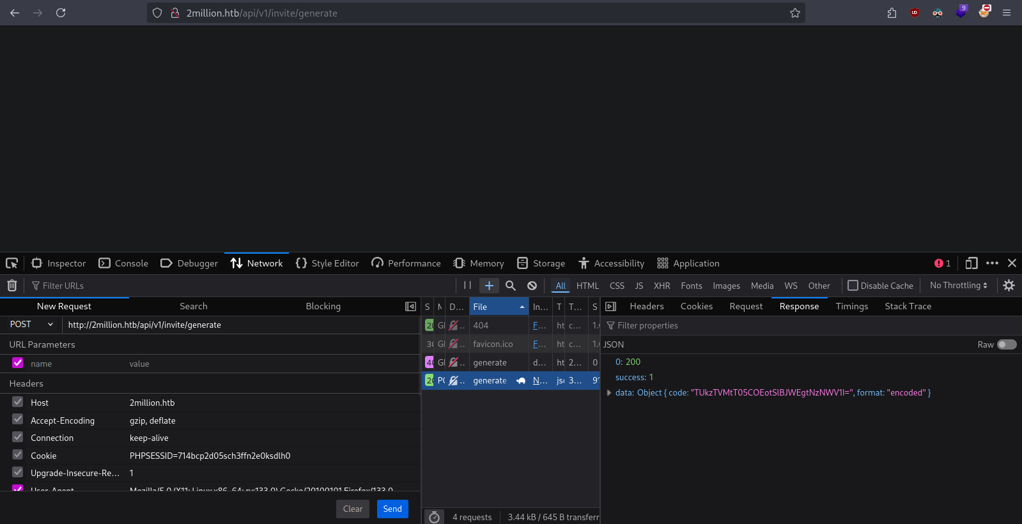
Task: Toggle the Cookie header checkbox
Action: pos(18,455)
